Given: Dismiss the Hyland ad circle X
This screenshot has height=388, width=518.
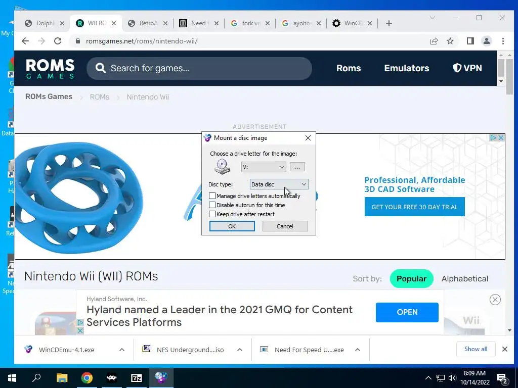Looking at the screenshot, I should pyautogui.click(x=495, y=300).
